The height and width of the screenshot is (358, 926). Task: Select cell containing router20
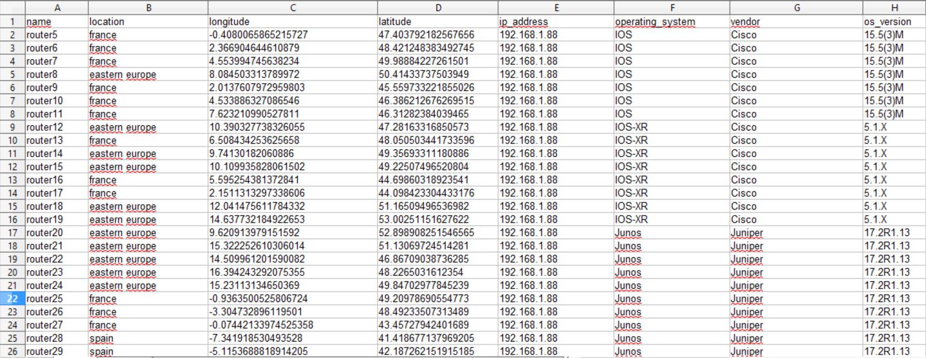[x=57, y=233]
